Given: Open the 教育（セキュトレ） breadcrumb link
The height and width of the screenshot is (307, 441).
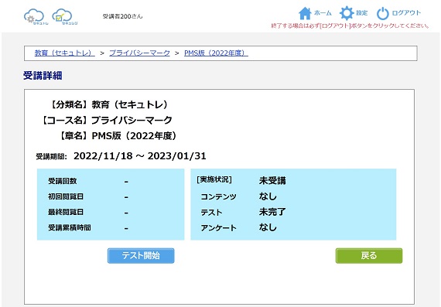Looking at the screenshot, I should click(x=64, y=53).
